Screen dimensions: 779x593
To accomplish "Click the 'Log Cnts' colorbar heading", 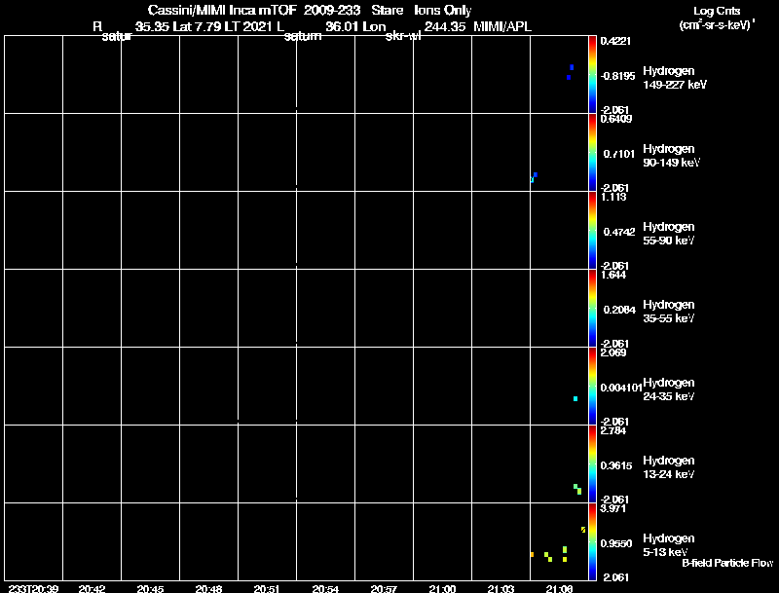I will click(x=717, y=11).
